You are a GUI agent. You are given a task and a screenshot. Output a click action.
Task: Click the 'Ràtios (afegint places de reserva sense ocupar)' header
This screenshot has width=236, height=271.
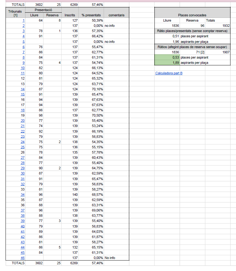coord(192,47)
